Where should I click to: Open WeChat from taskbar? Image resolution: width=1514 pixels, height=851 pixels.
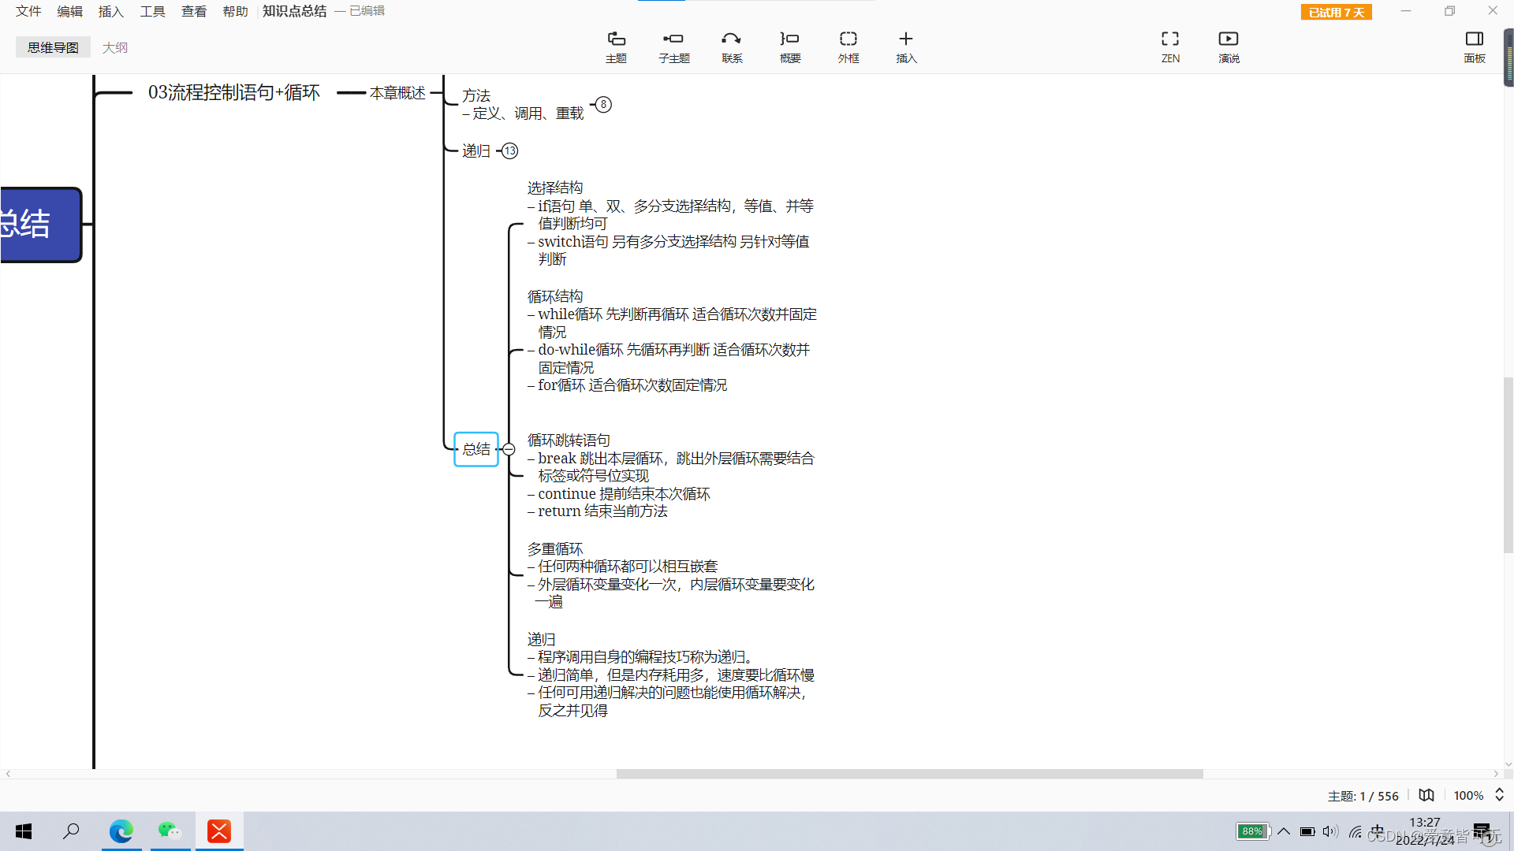coord(170,831)
